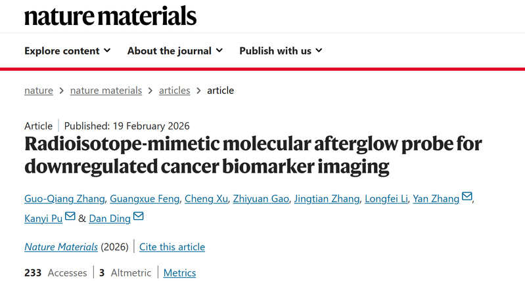Expand the Publish with us dropdown
This screenshot has height=281, width=525.
click(281, 51)
